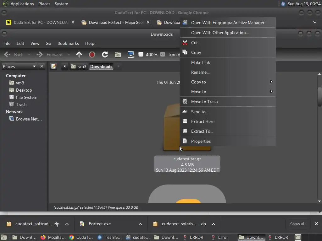Open Browse Network in the sidebar

pyautogui.click(x=29, y=119)
